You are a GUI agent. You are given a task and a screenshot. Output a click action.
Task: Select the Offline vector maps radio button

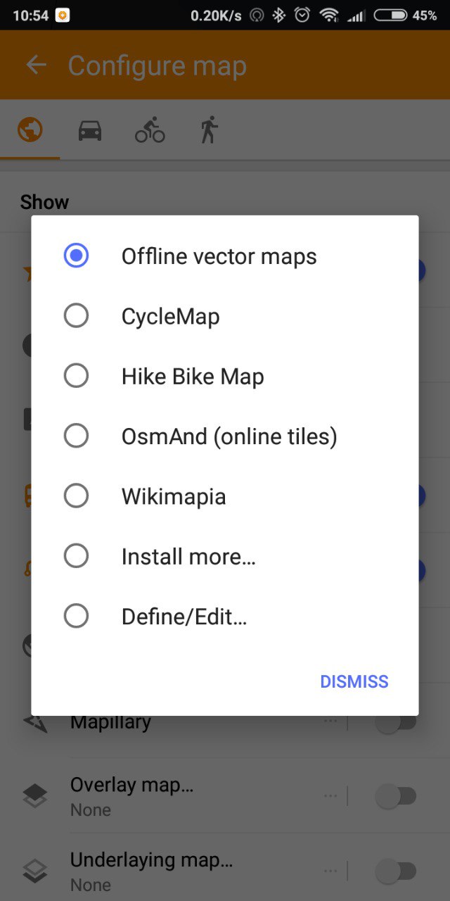(x=76, y=256)
